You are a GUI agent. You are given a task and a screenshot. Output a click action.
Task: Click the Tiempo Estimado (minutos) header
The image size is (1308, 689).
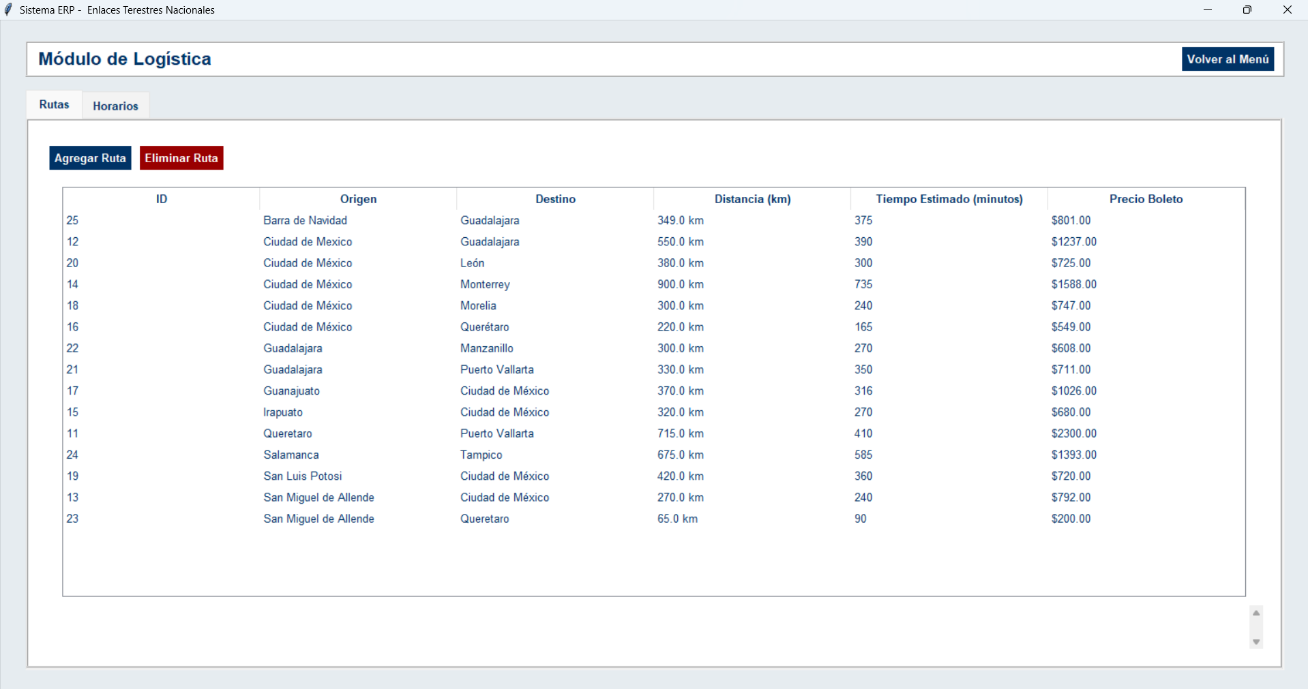tap(949, 199)
